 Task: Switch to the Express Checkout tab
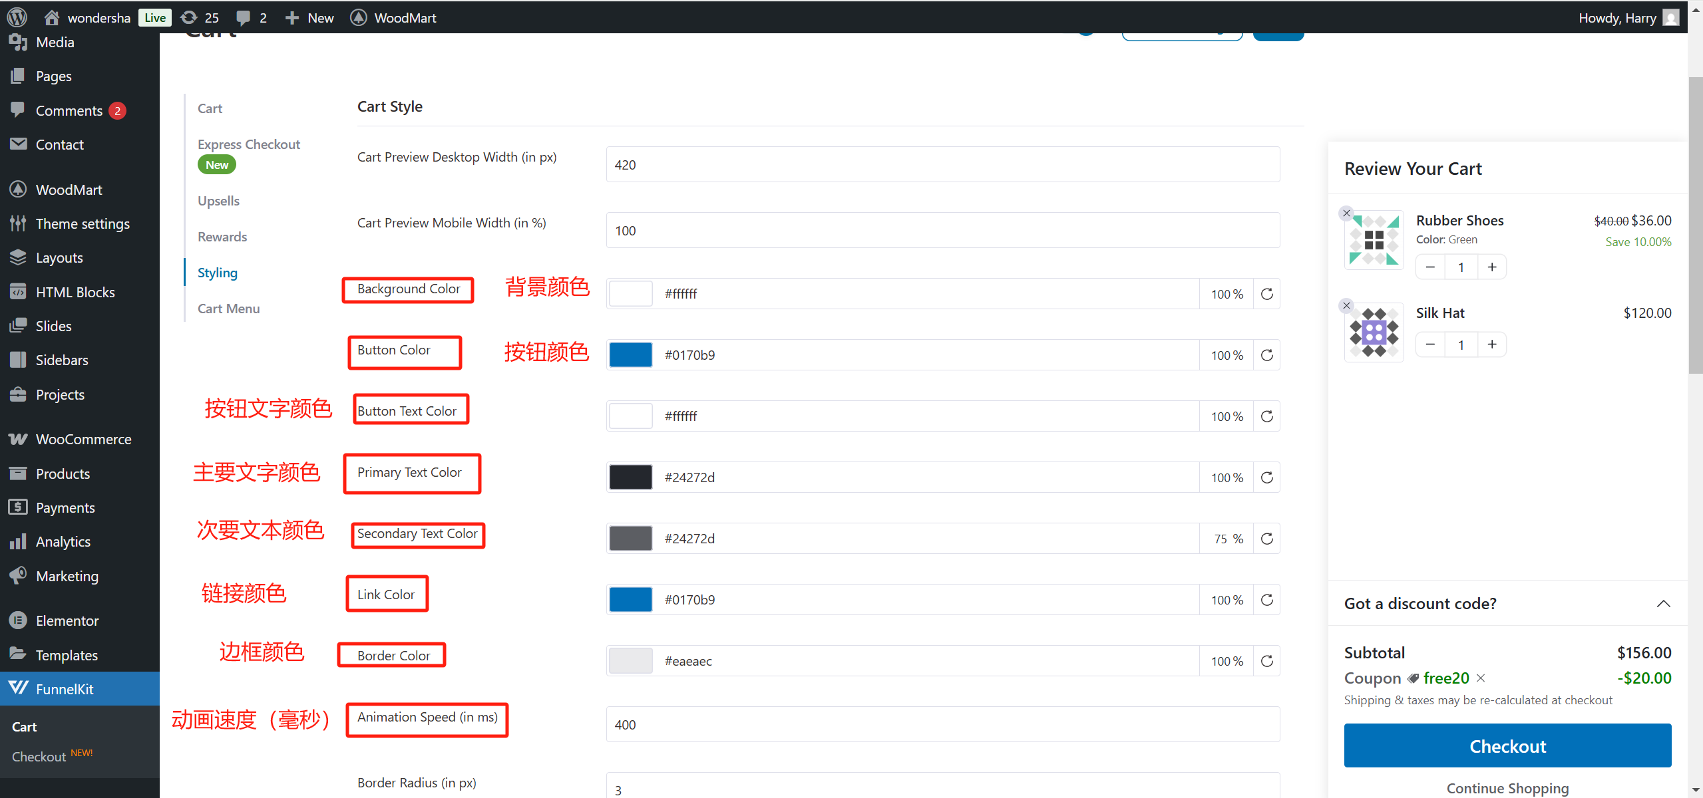coord(248,144)
